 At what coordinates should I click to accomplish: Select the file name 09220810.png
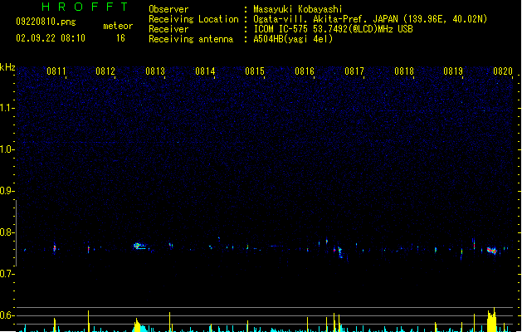pos(46,22)
